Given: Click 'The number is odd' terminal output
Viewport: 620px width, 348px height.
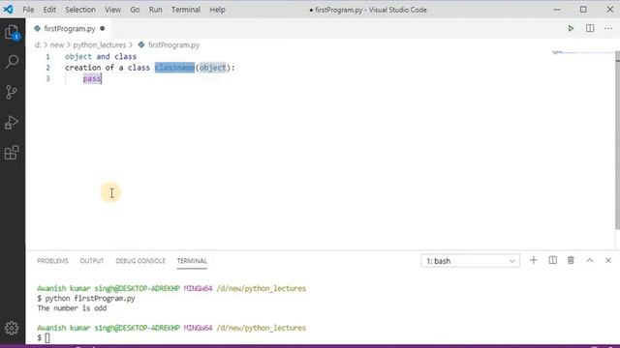Looking at the screenshot, I should pos(72,308).
